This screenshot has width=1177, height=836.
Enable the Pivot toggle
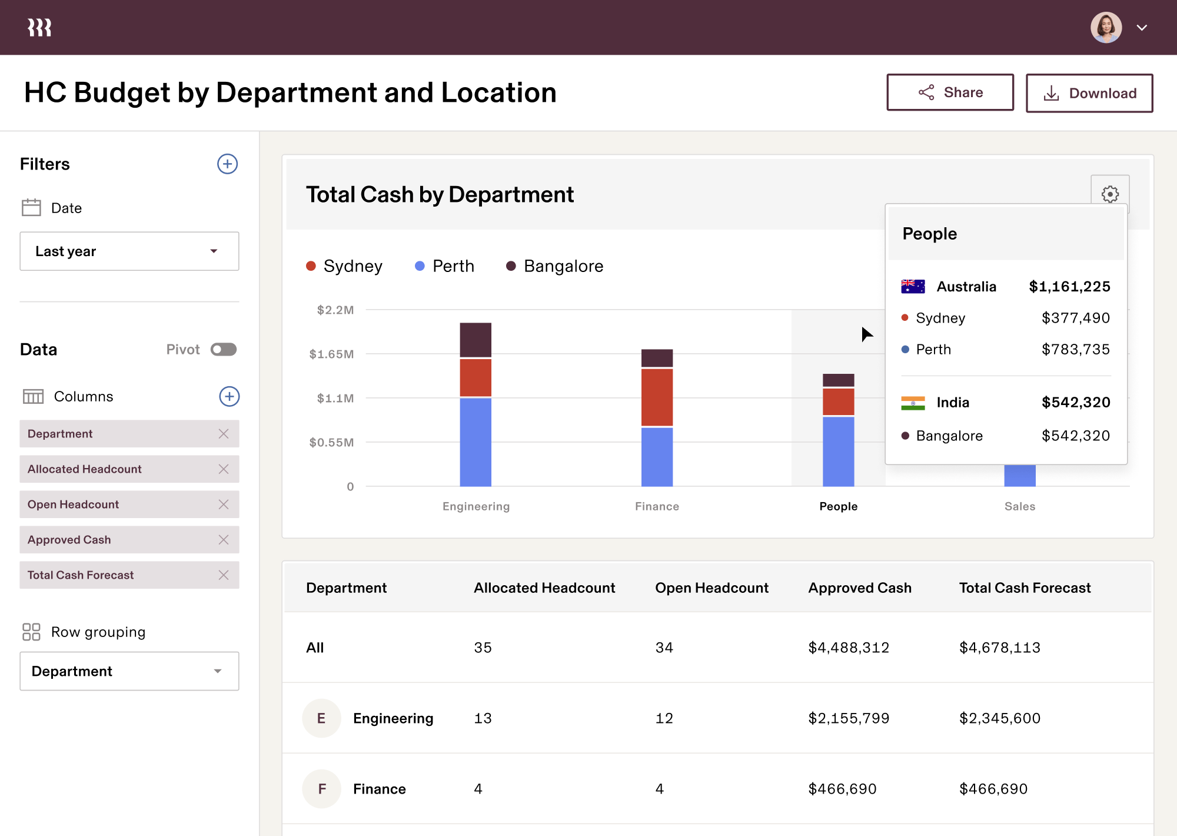223,349
